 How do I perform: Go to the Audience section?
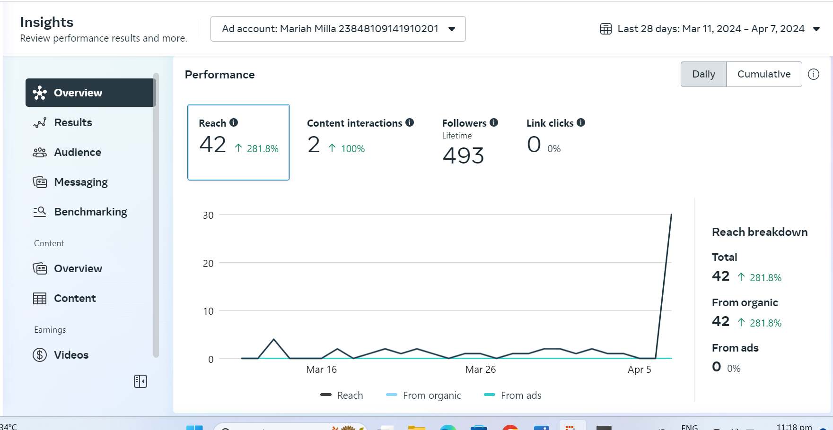tap(78, 152)
